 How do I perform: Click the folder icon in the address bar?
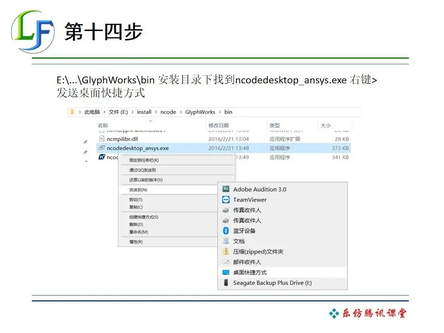[x=73, y=112]
